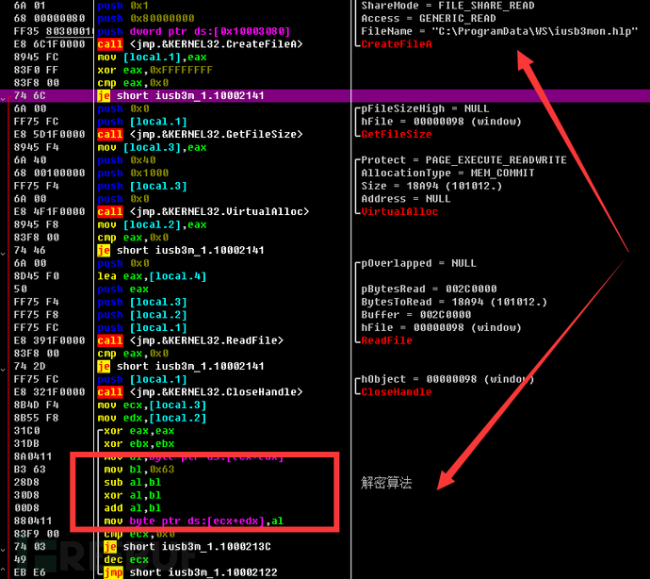
Task: Click the red VirtualAlloc comment label
Action: pyautogui.click(x=399, y=211)
